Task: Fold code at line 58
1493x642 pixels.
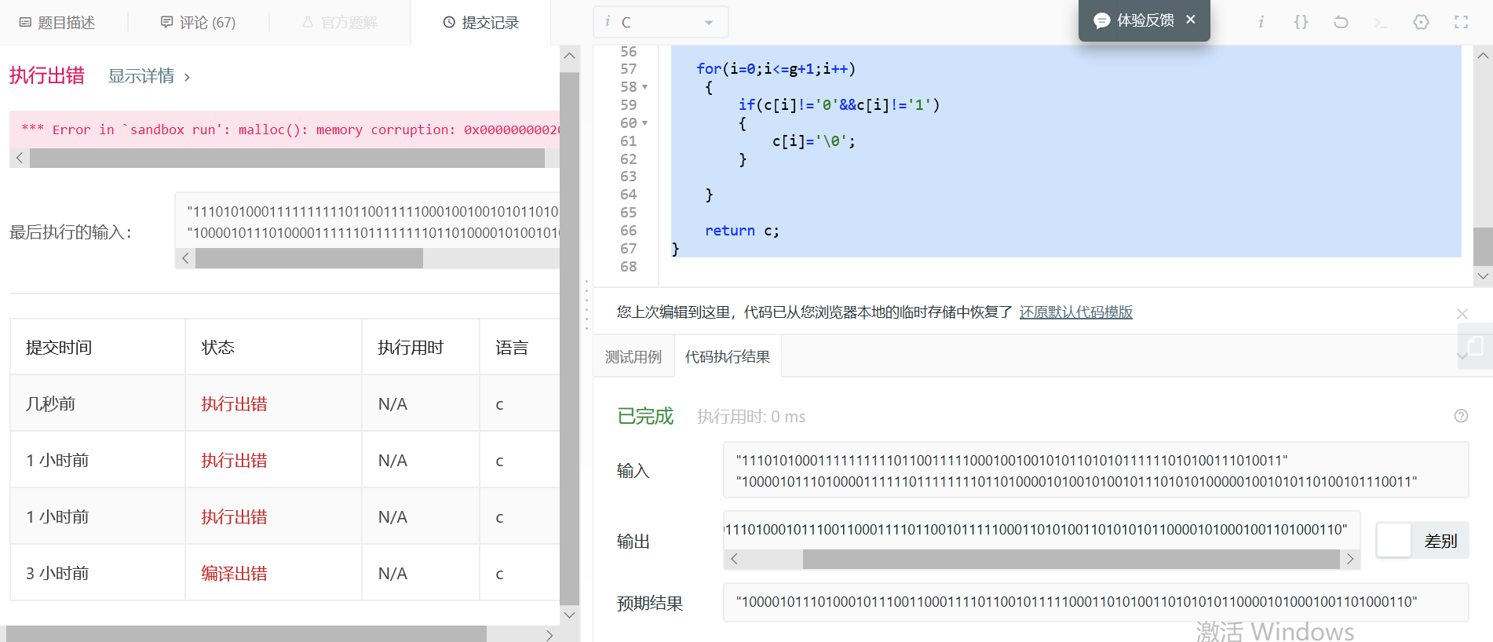Action: [645, 87]
